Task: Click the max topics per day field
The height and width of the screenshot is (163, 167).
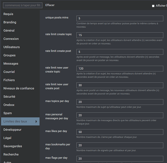Action: pos(120,102)
